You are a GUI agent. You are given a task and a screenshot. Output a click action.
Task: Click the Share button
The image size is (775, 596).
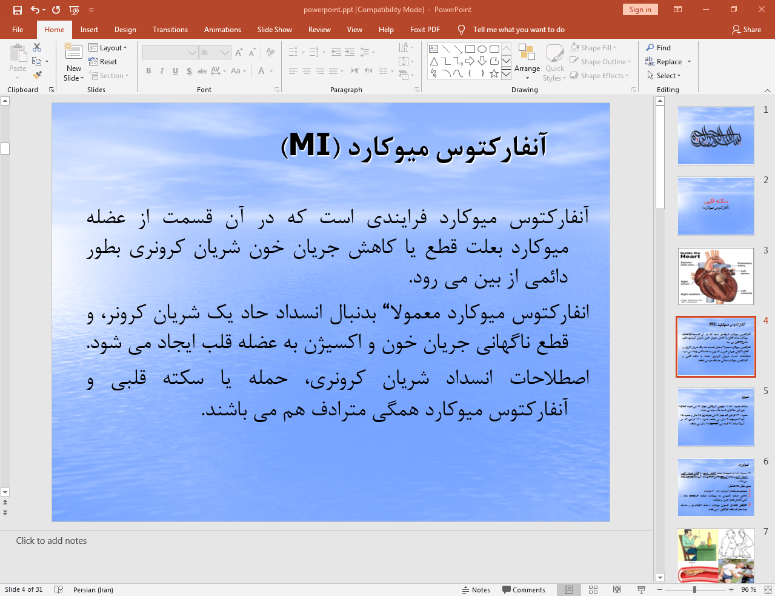coord(747,30)
